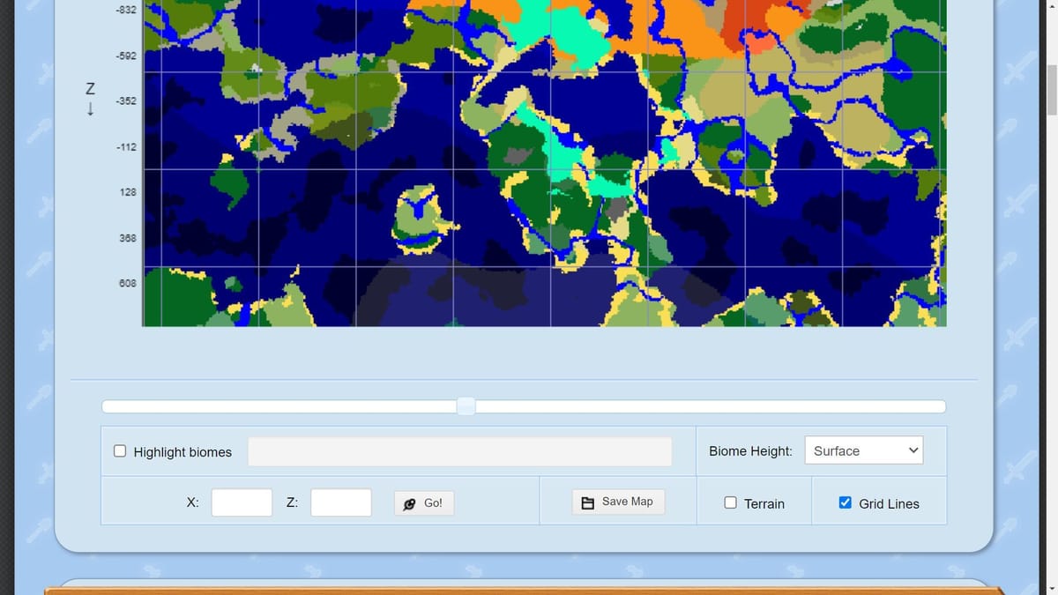This screenshot has height=595, width=1058.
Task: Click the small yellow-ringed island on the map
Action: [416, 216]
